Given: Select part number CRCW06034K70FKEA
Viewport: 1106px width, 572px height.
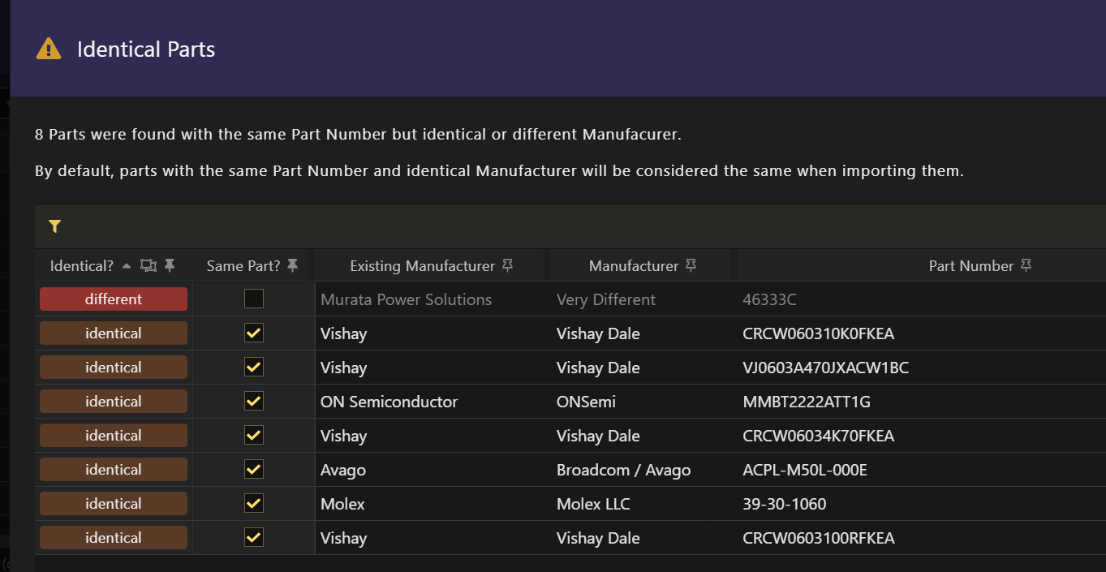Looking at the screenshot, I should (819, 436).
